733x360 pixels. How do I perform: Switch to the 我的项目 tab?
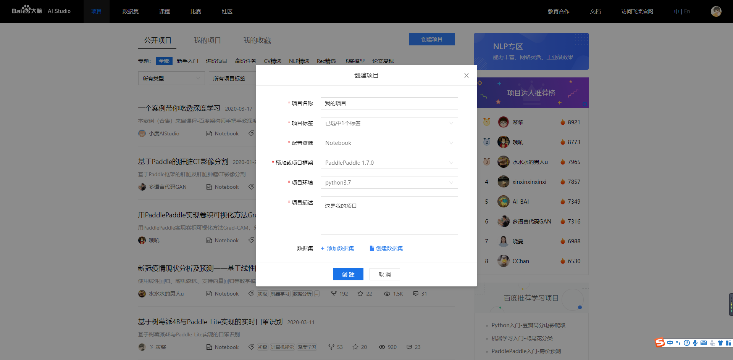pyautogui.click(x=207, y=40)
